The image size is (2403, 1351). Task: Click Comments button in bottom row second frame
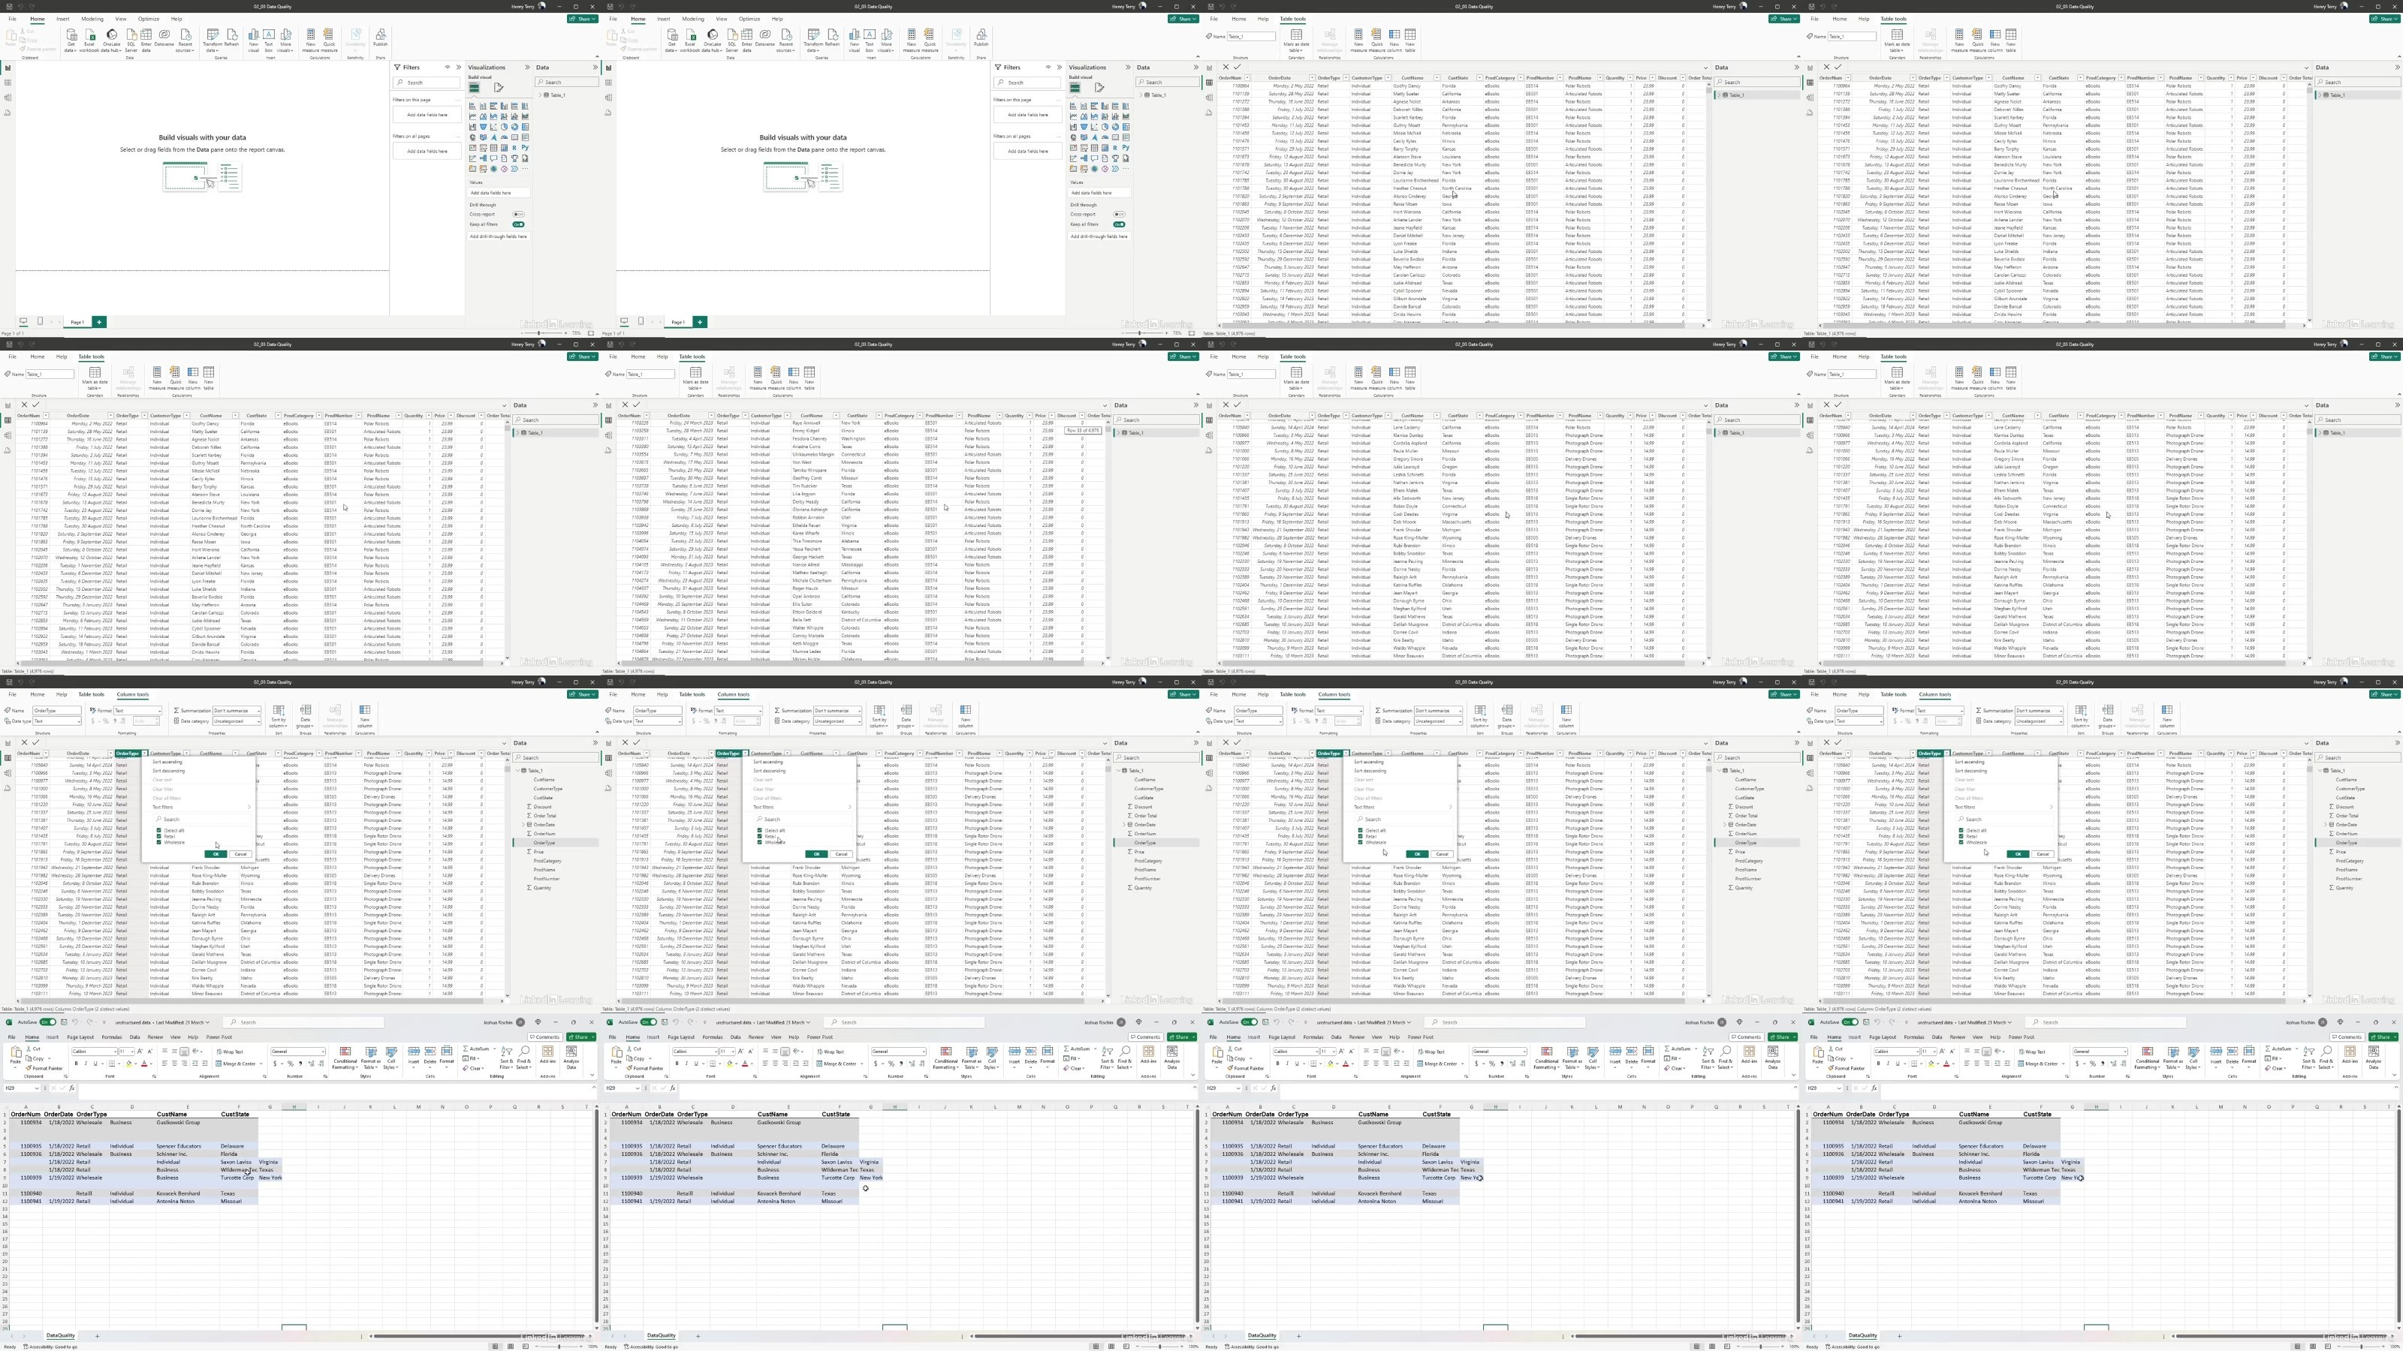pos(1145,1037)
